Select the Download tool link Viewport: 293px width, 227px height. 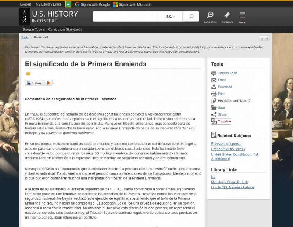pyautogui.click(x=225, y=87)
